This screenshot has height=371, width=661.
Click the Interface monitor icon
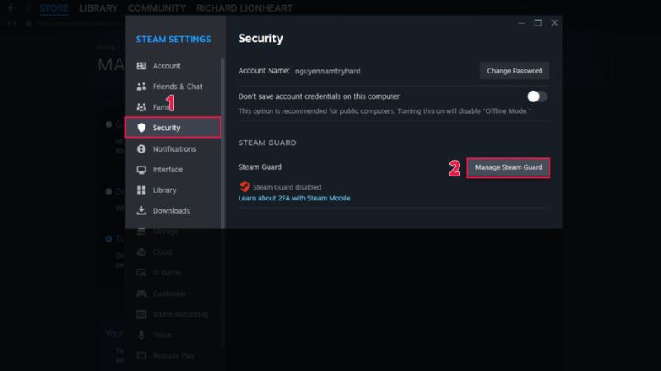141,170
